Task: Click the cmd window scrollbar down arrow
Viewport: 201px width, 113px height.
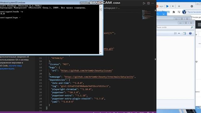Action: click(x=100, y=53)
